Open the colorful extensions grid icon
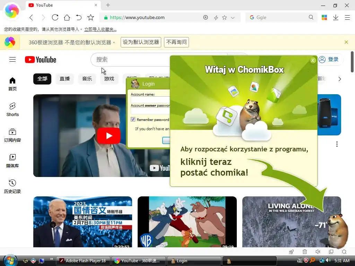355x266 pixels. 324,17
